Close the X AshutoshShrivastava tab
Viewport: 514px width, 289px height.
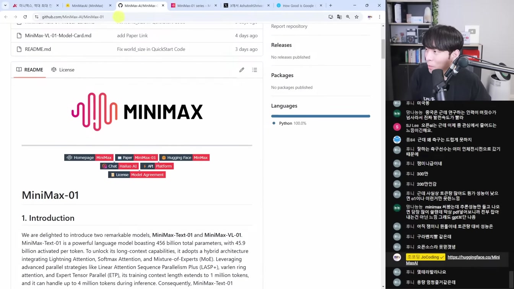[268, 6]
